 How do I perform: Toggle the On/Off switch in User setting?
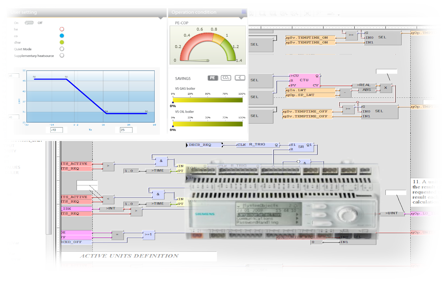tap(29, 23)
